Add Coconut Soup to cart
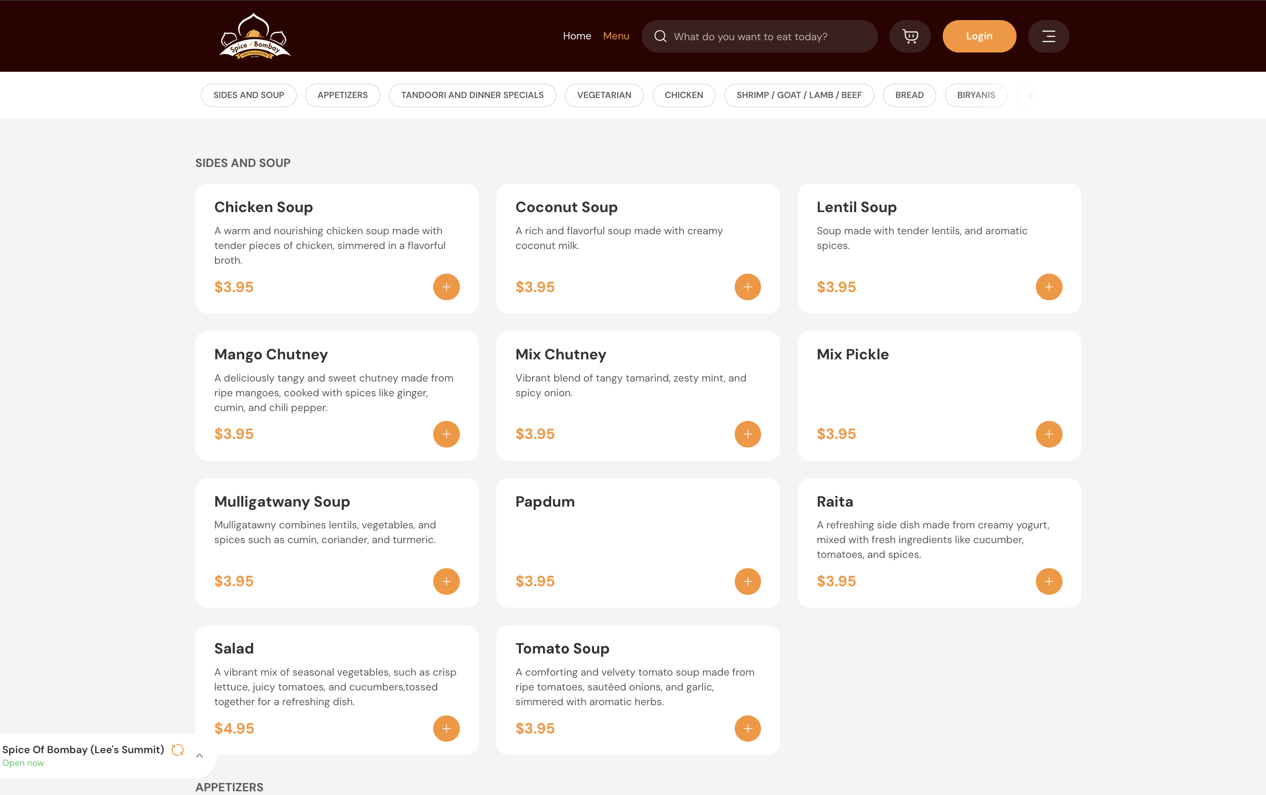The image size is (1266, 795). pos(747,287)
